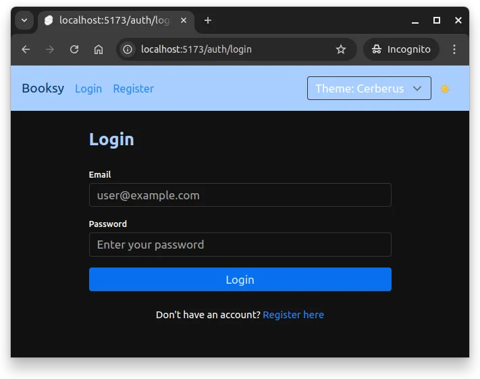
Task: View site information icon in address bar
Action: pos(128,49)
